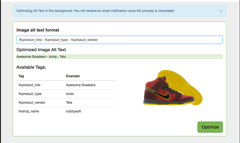
Task: Click the 'kicks' example value
Action: pos(70,94)
